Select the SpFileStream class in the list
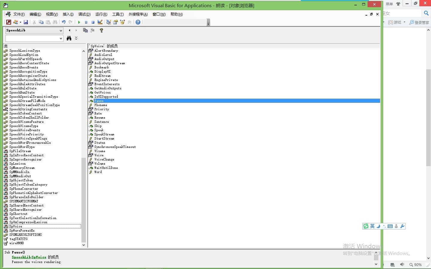The width and height of the screenshot is (431, 269). coord(20,151)
